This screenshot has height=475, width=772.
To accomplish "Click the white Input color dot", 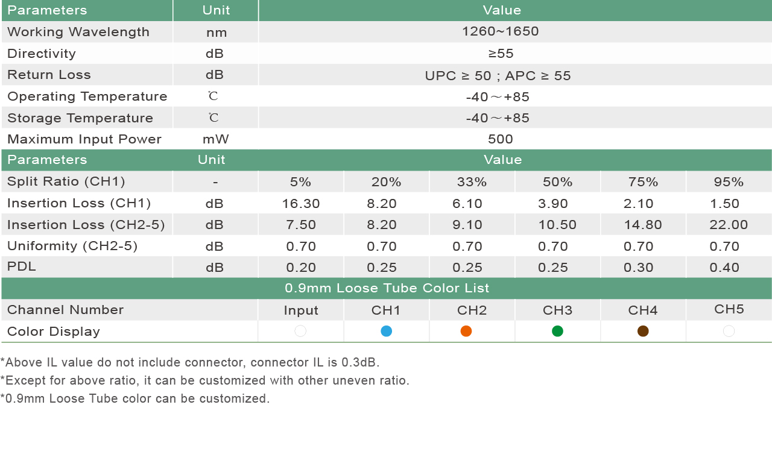I will [300, 331].
